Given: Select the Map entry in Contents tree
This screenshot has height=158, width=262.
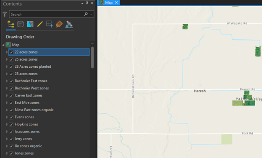Looking at the screenshot, I should pos(16,45).
